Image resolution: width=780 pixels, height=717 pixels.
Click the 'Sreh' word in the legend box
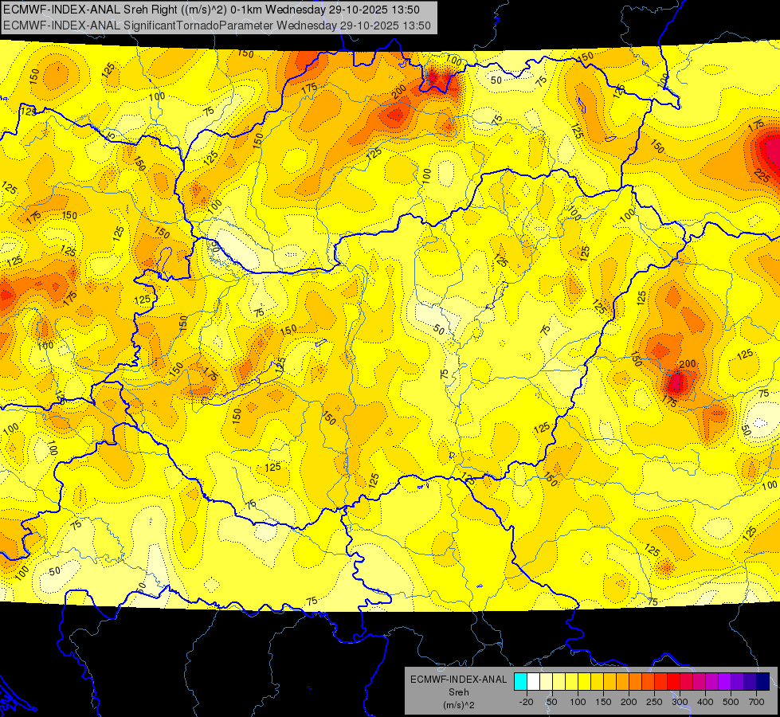(458, 692)
